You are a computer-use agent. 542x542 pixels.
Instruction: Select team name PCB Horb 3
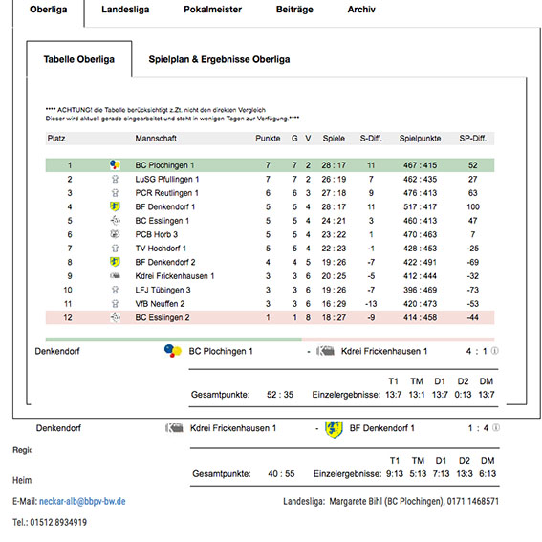pyautogui.click(x=156, y=234)
